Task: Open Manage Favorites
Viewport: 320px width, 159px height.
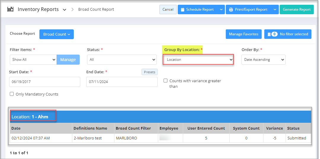Action: point(243,34)
